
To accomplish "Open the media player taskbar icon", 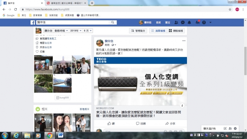I will pos(38,135).
